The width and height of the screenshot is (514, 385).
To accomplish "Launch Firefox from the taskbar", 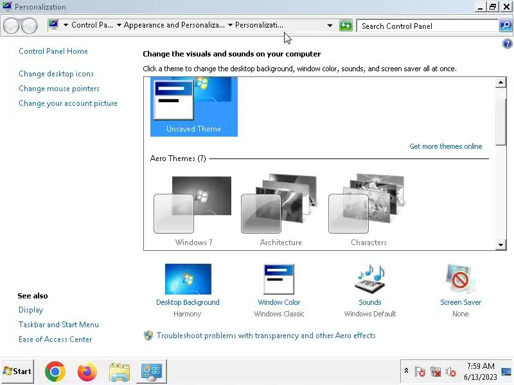I will coord(87,372).
